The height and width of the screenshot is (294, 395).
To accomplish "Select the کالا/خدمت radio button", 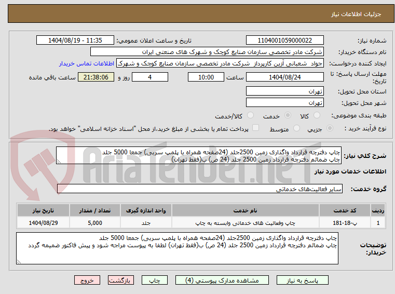I will point(250,115).
